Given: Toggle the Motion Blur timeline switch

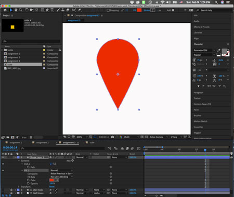Looking at the screenshot, I should pos(132,149).
